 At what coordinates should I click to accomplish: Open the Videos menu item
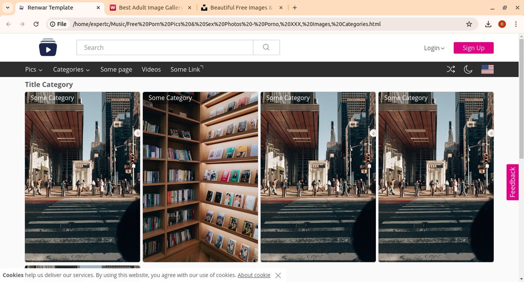(151, 69)
